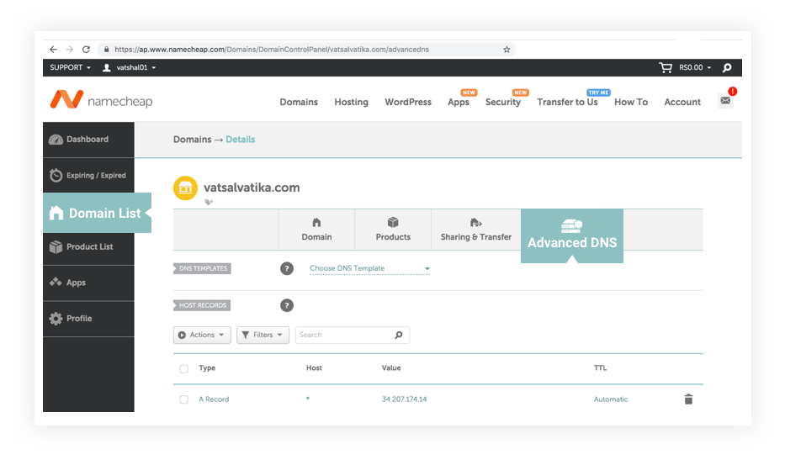The height and width of the screenshot is (460, 785).
Task: Bookmark the page with the star icon
Action: 507,50
